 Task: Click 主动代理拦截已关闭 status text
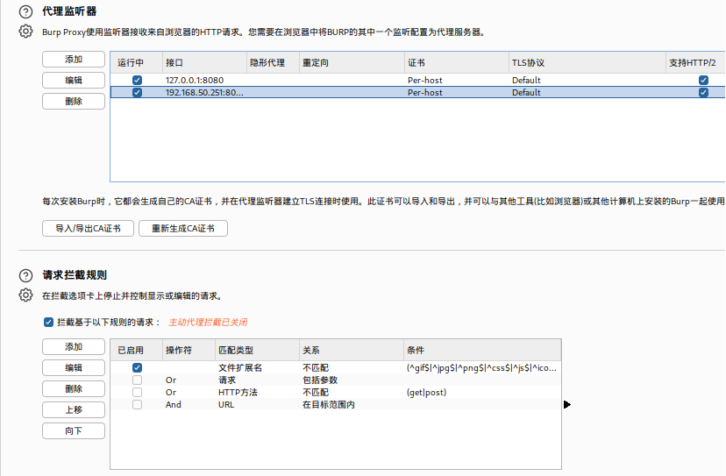(208, 323)
